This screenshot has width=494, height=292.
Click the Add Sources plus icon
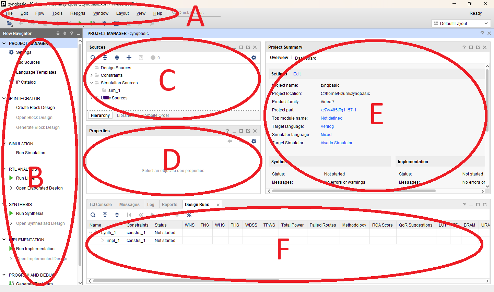(129, 58)
